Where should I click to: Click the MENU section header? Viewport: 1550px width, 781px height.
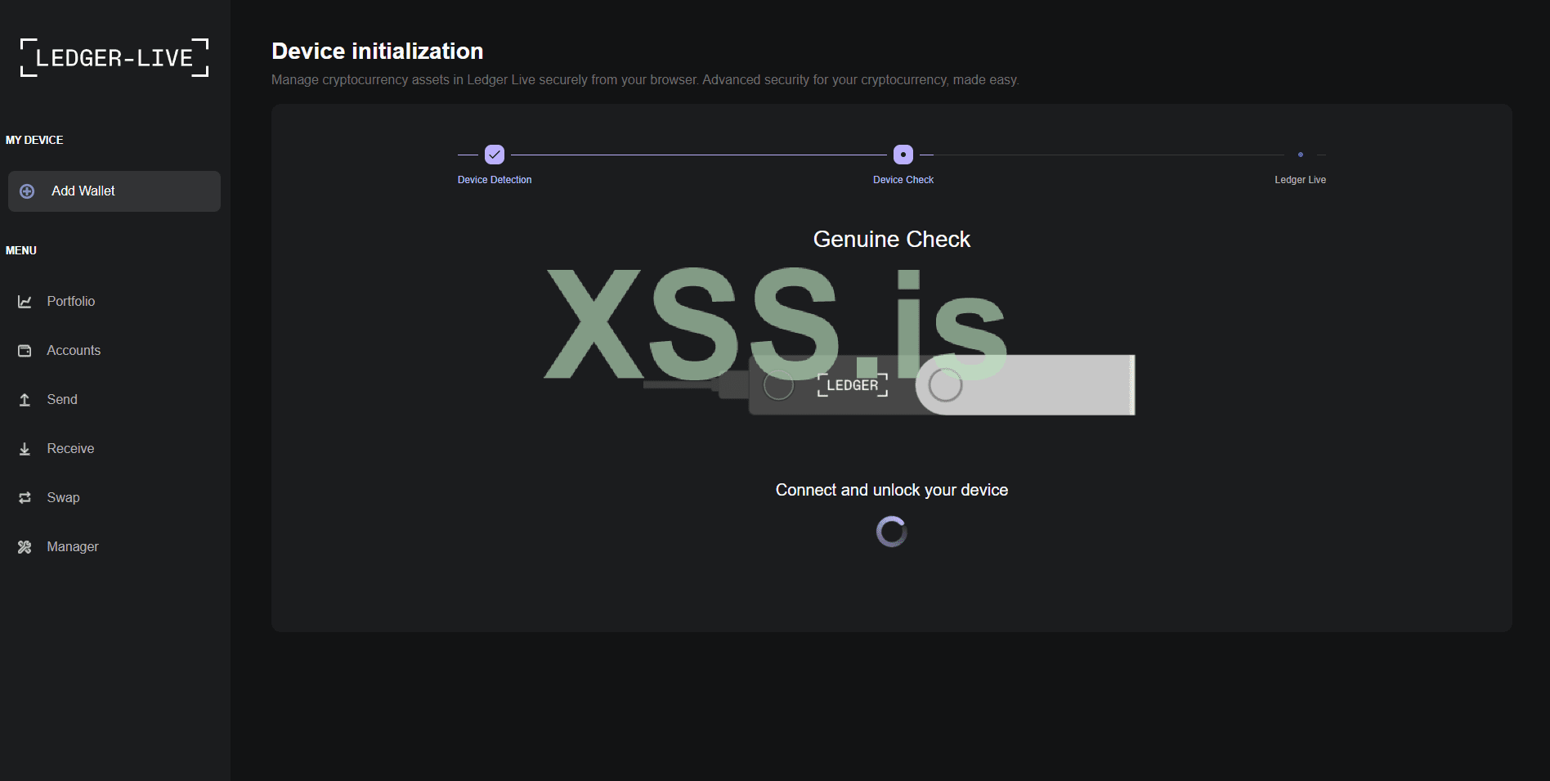(21, 250)
